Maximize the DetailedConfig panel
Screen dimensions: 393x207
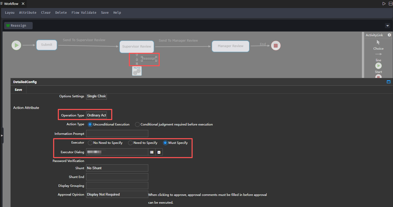pyautogui.click(x=388, y=82)
